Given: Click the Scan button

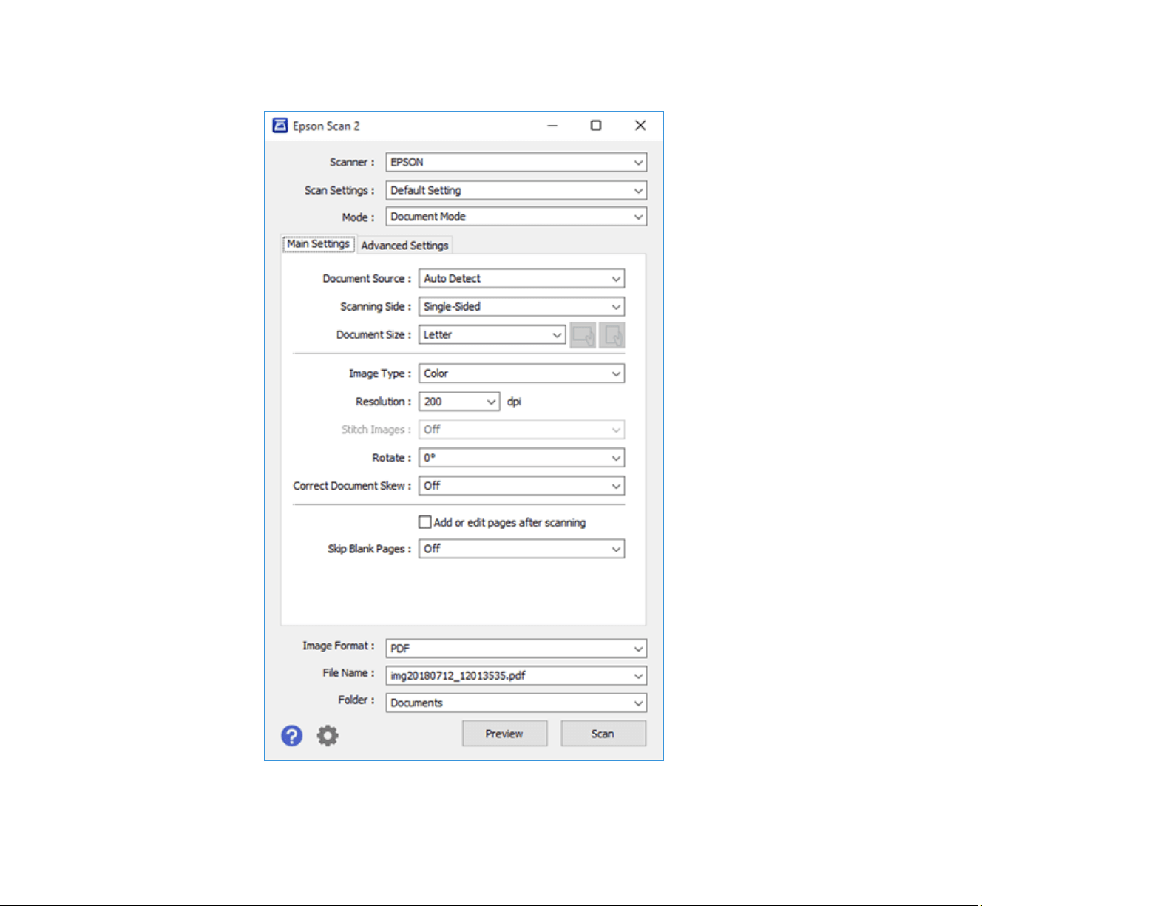Looking at the screenshot, I should click(603, 734).
